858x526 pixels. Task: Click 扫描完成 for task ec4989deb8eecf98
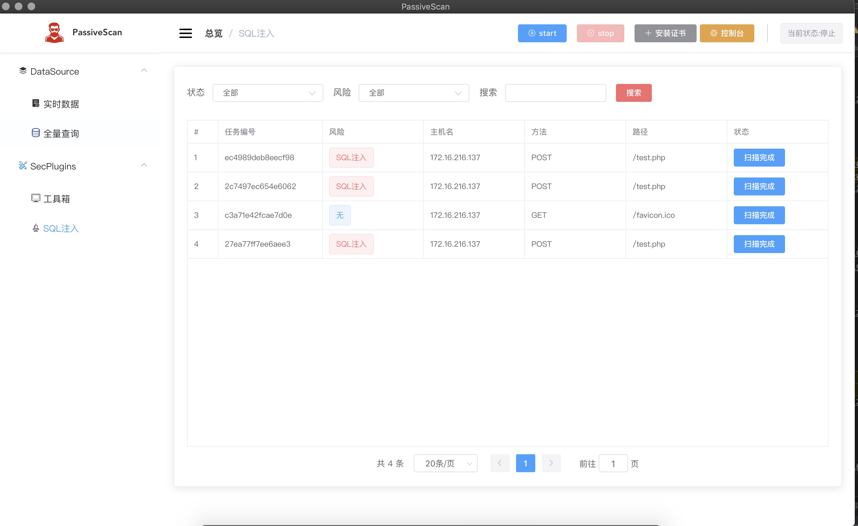coord(759,158)
